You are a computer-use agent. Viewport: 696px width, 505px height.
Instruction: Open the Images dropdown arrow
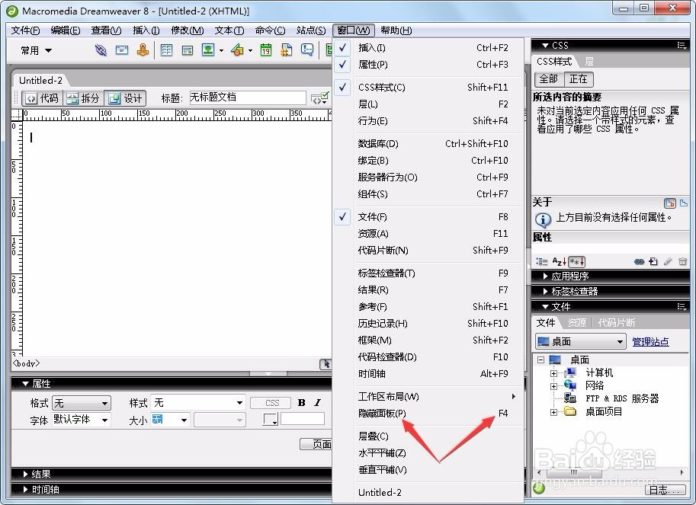point(222,50)
